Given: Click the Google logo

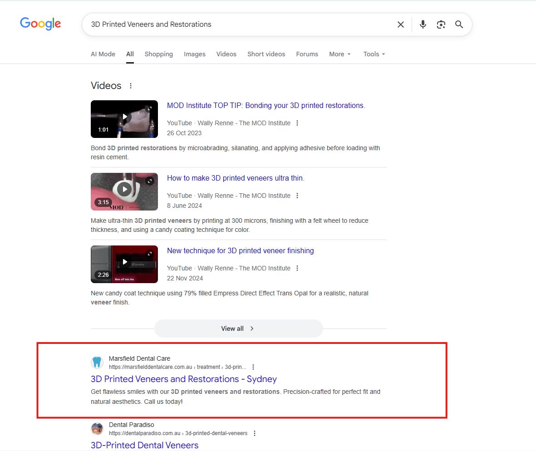Looking at the screenshot, I should [x=40, y=24].
